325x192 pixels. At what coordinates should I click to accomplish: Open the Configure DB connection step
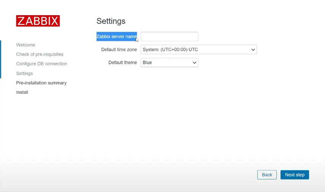click(x=41, y=64)
